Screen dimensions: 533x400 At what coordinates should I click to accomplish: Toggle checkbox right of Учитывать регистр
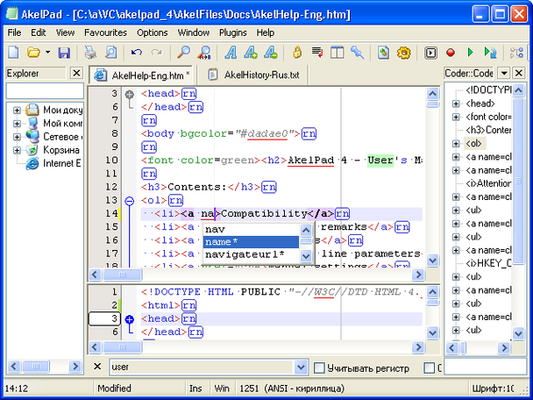430,368
